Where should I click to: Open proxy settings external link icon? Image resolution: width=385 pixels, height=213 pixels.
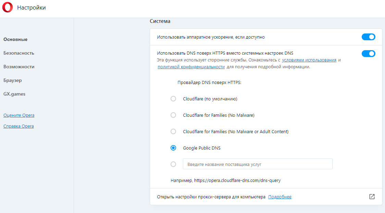(x=372, y=197)
